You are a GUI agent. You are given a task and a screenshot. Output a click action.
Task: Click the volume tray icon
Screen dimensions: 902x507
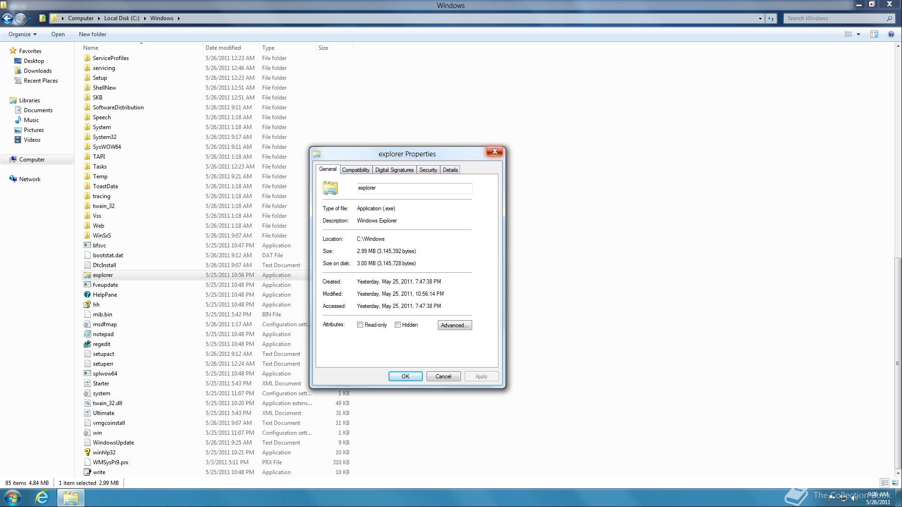[854, 498]
